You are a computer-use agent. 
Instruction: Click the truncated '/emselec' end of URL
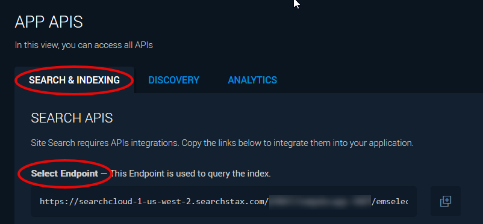[390, 202]
